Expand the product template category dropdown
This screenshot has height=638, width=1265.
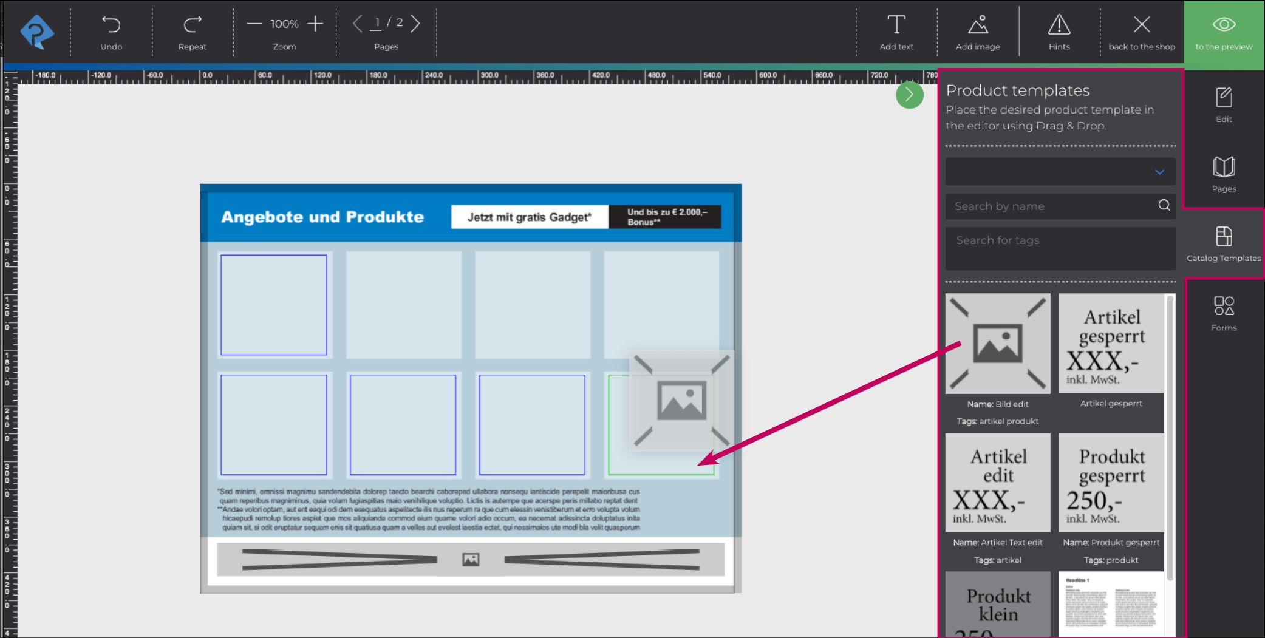[x=1060, y=172]
